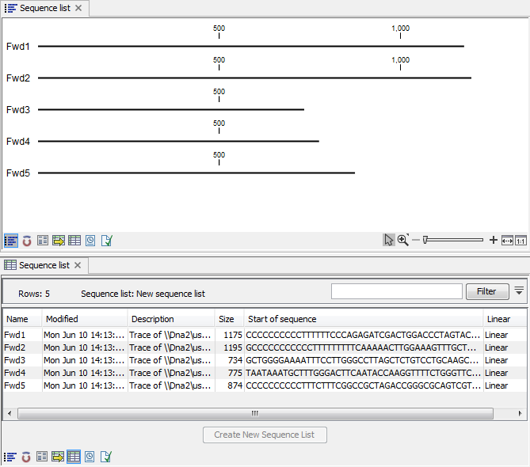Click size value 775 in table
Viewport: 530px width, 467px height.
235,373
